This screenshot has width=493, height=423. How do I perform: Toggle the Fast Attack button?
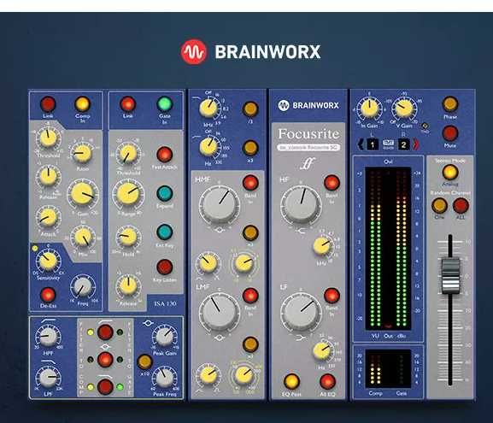coord(164,155)
